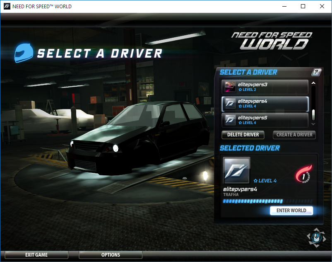Select the elitepvpers5 driver entry
Image resolution: width=332 pixels, height=262 pixels.
coord(265,120)
